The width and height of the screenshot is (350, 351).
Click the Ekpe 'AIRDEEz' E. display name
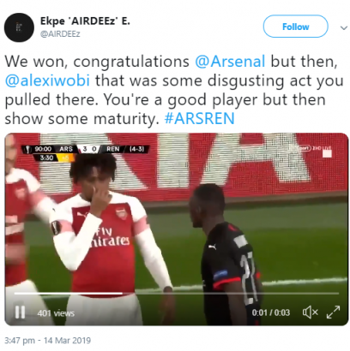point(85,21)
